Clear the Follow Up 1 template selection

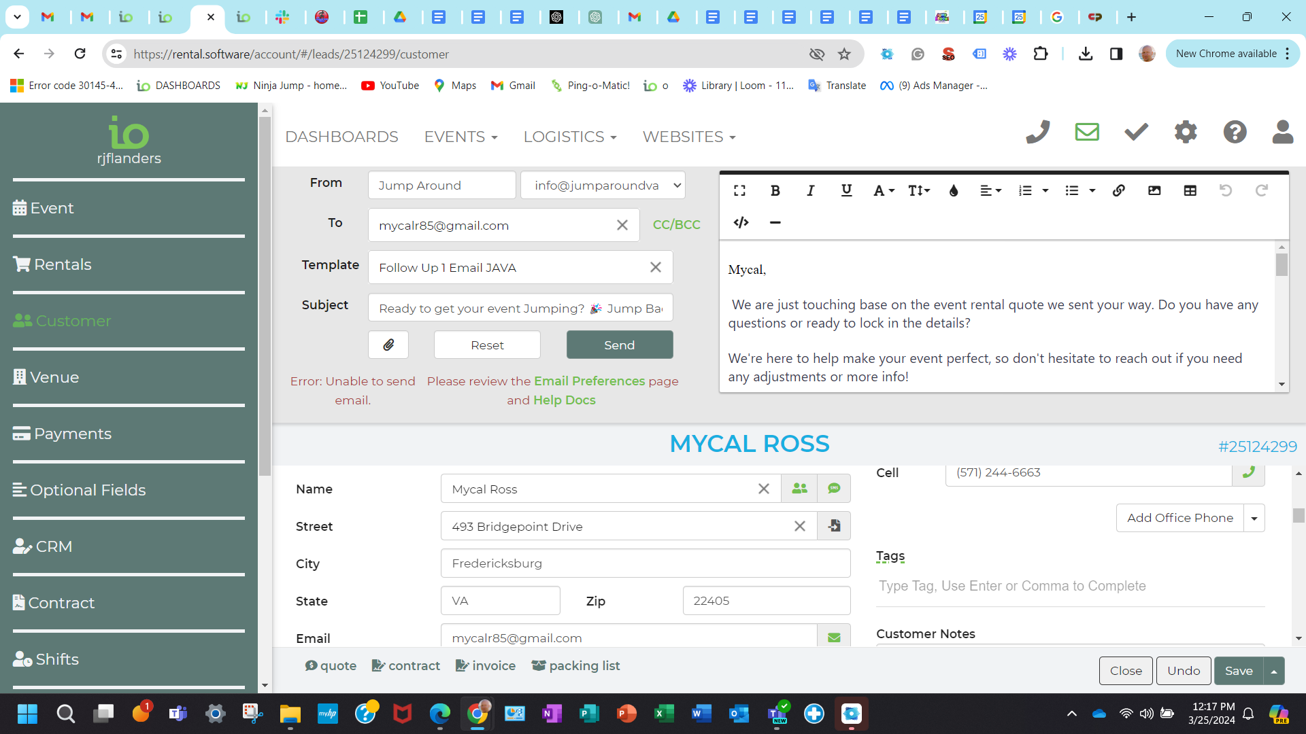click(655, 267)
